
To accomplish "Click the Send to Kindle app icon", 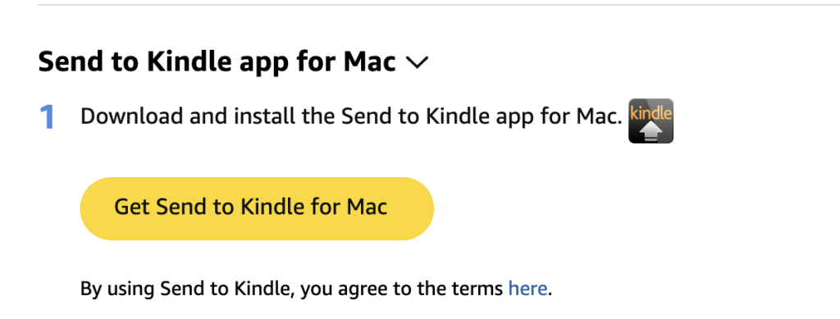I will [x=651, y=121].
